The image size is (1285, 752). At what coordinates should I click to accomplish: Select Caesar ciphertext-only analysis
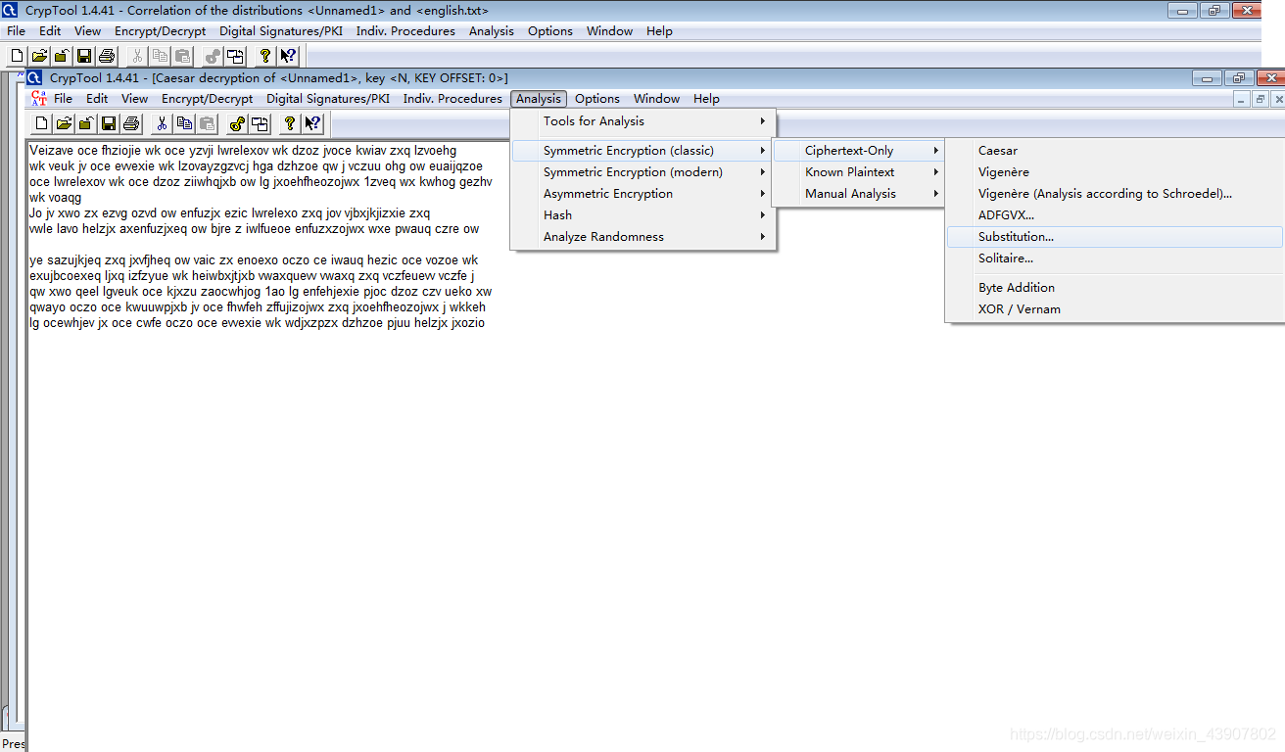pyautogui.click(x=1115, y=151)
